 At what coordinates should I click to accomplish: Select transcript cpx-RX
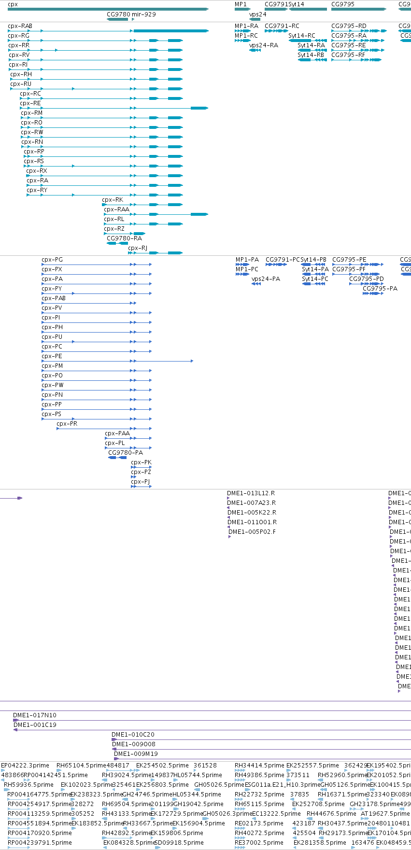tap(37, 171)
